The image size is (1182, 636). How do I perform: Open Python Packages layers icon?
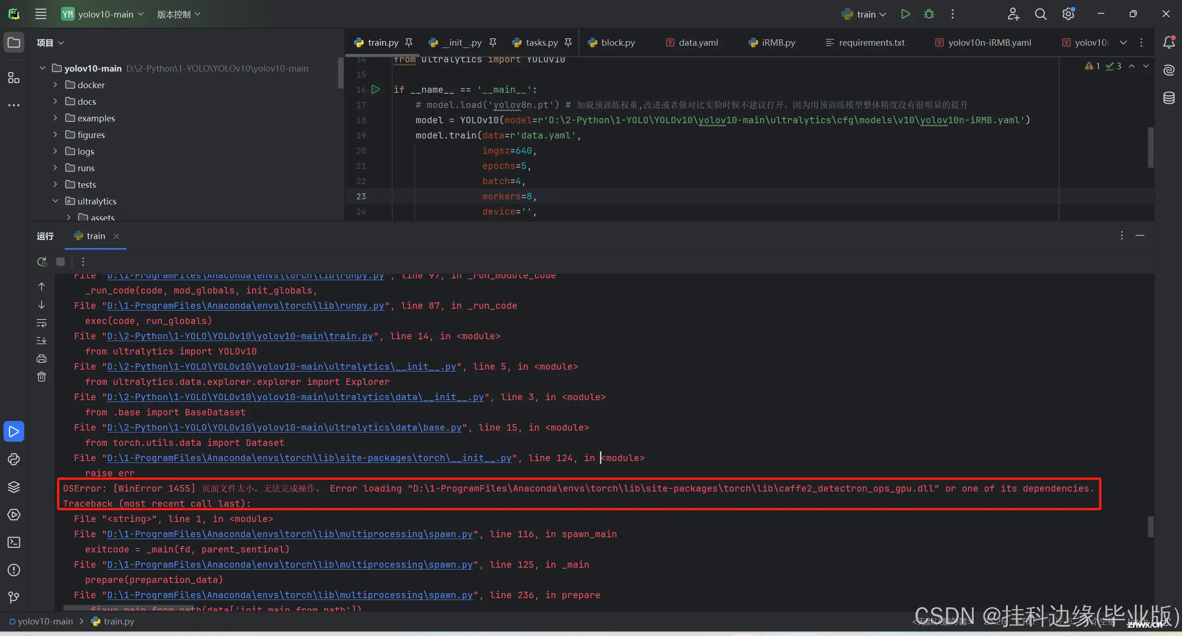[14, 487]
